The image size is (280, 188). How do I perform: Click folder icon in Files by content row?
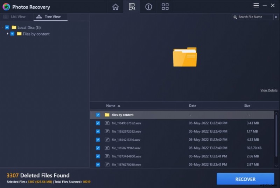point(107,115)
